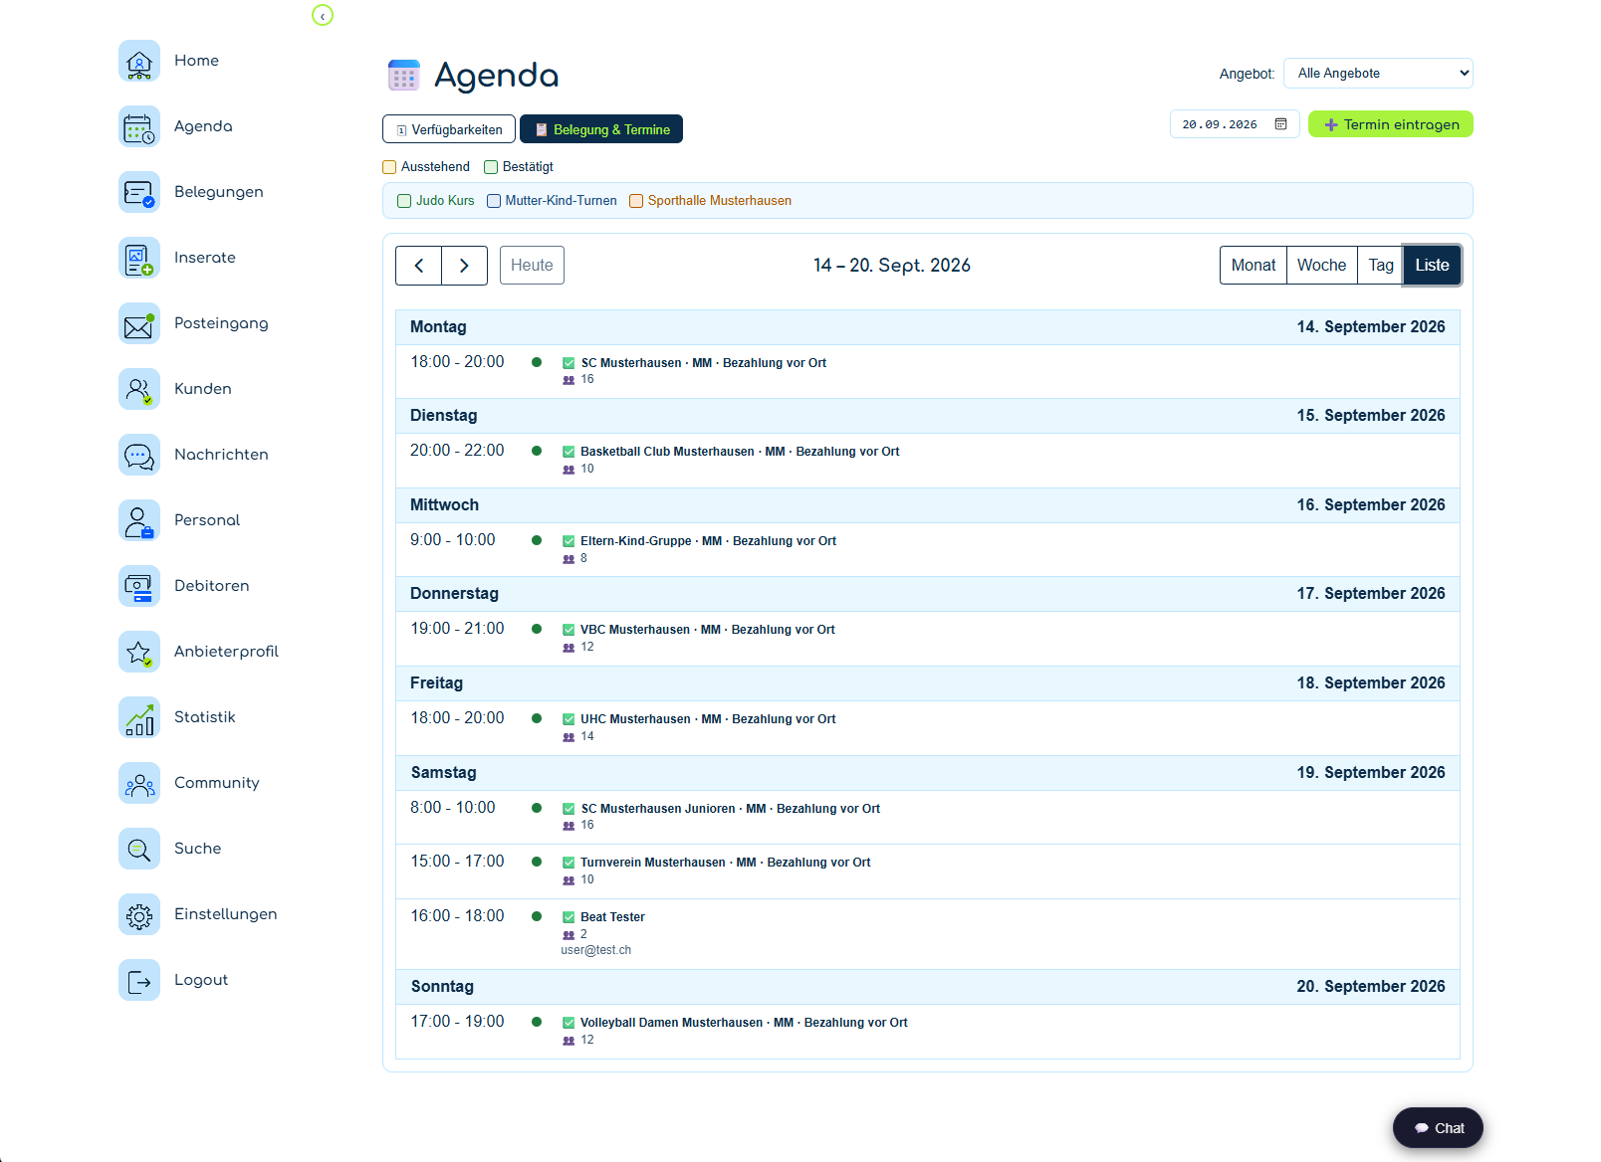Open the Volleyball Damen Musterhausen entry
1601x1162 pixels.
pyautogui.click(x=928, y=1031)
